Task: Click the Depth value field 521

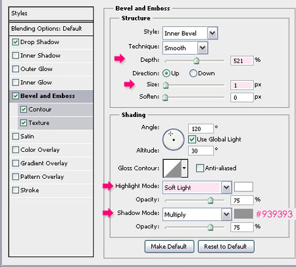Action: (242, 61)
